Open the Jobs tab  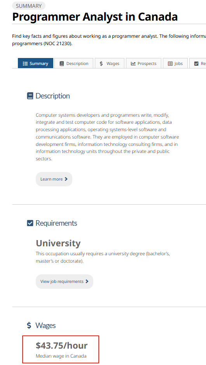(175, 63)
